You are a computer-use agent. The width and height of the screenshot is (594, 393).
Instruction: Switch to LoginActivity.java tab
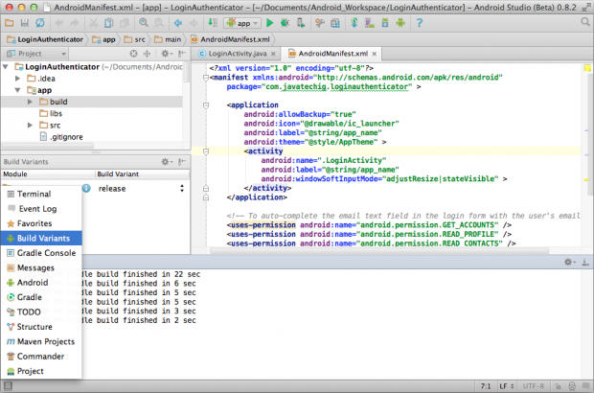238,54
